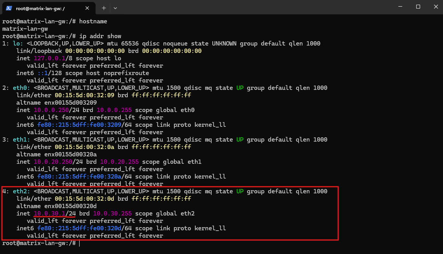Click the PowerShell icon on the tab
The image size is (443, 254).
coord(9,8)
